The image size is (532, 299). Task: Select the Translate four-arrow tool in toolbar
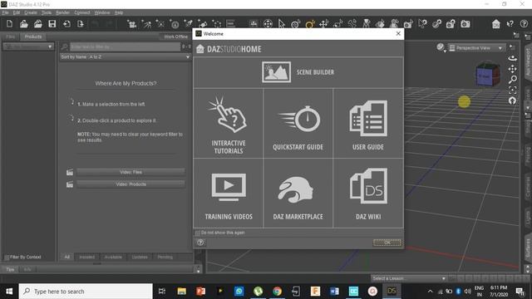(x=323, y=24)
